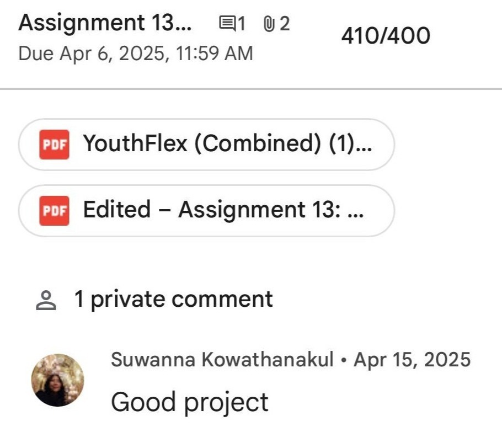Click the ellipsis ending the Edited filename
The image size is (502, 437).
[356, 211]
